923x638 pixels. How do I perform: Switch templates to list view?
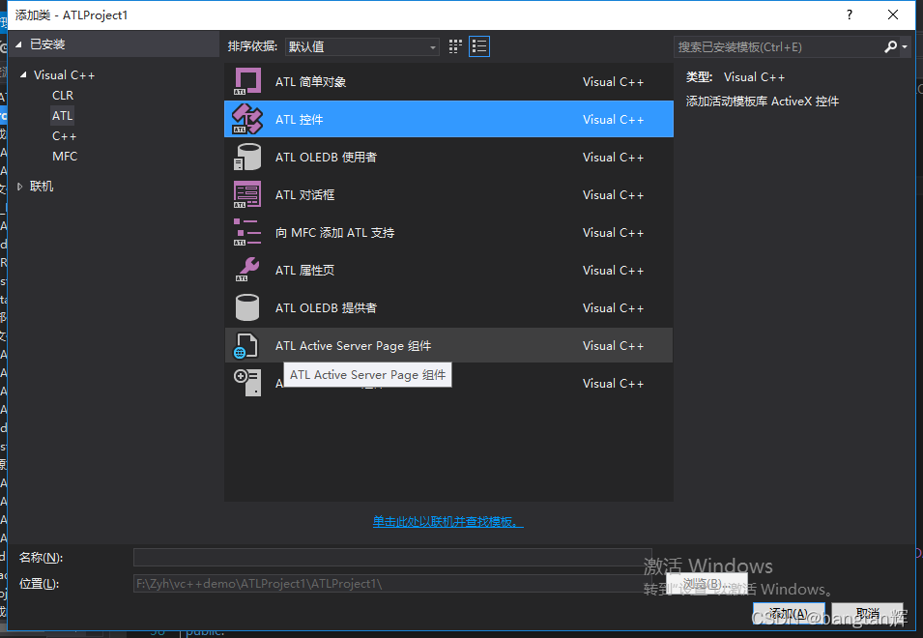(x=478, y=45)
